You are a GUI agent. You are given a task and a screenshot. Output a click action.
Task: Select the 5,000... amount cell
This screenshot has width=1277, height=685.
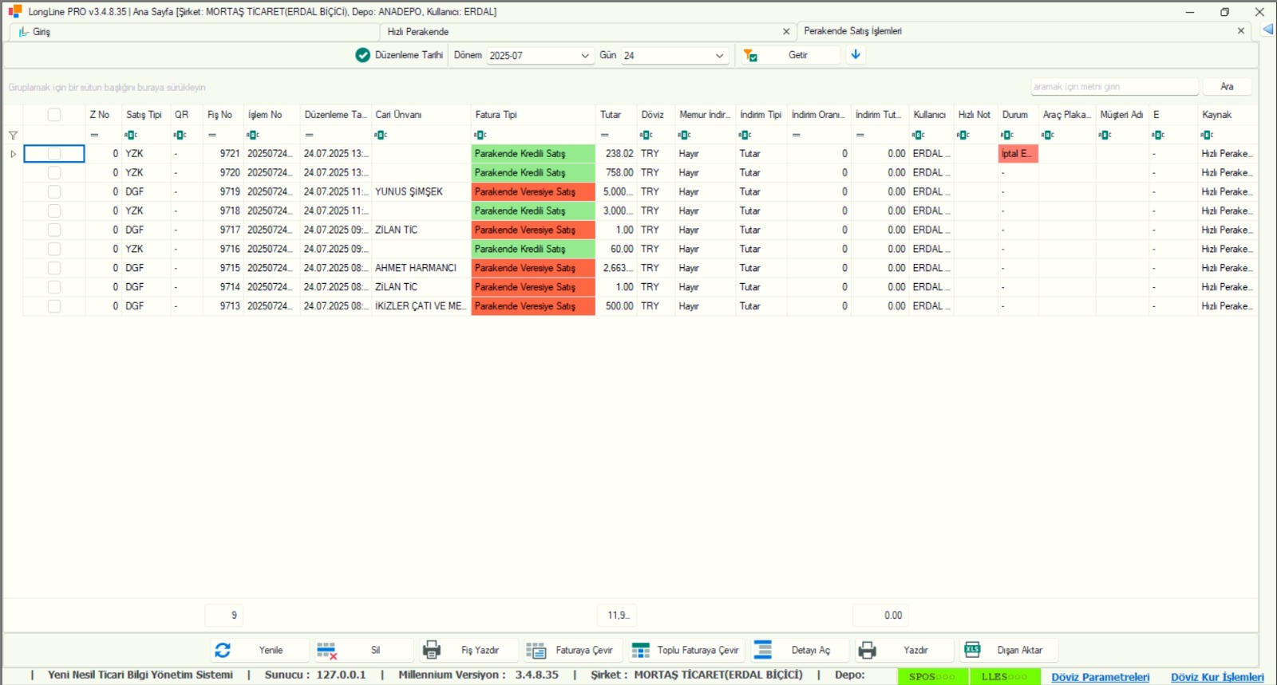click(616, 191)
